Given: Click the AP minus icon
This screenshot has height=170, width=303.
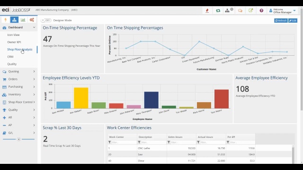Looking at the screenshot, I should click(4, 125).
